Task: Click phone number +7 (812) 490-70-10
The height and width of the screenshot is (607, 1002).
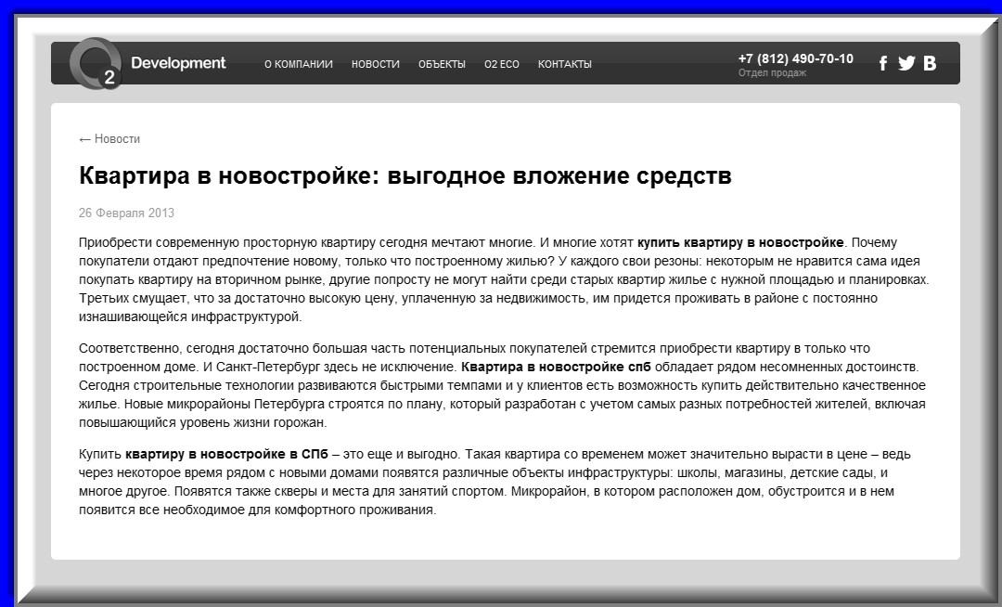Action: [x=796, y=58]
